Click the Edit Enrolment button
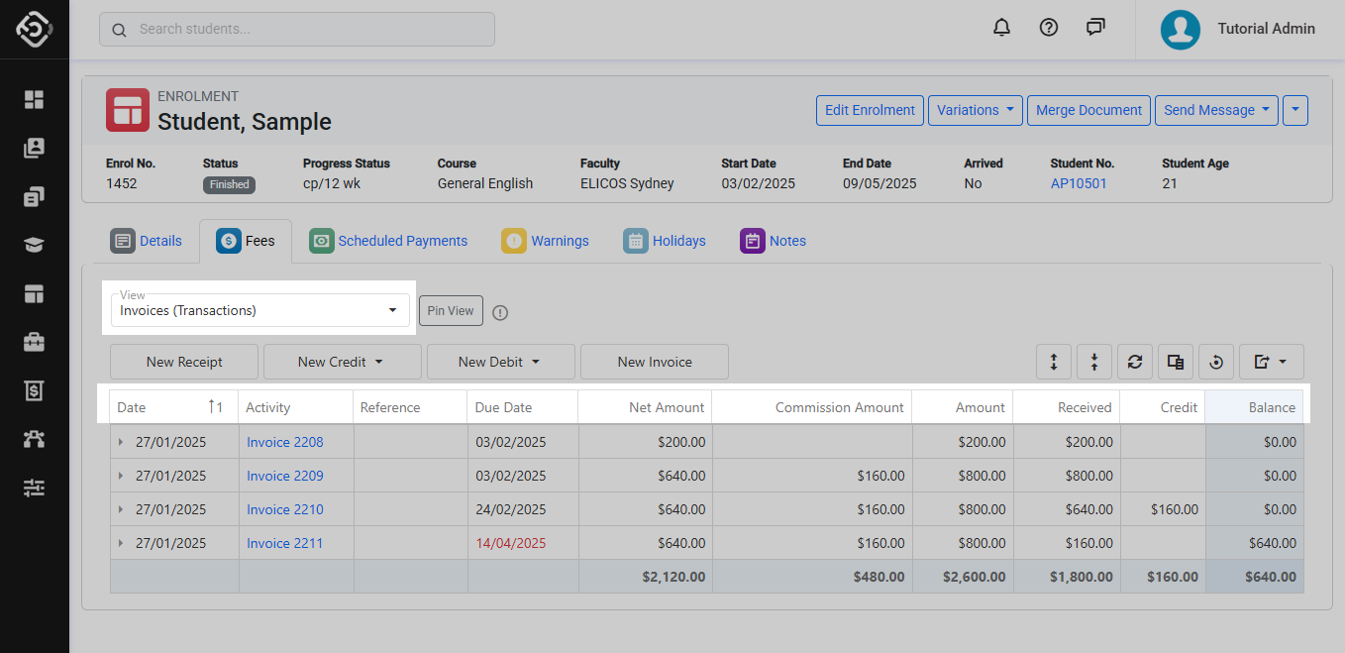The height and width of the screenshot is (653, 1345). (870, 110)
